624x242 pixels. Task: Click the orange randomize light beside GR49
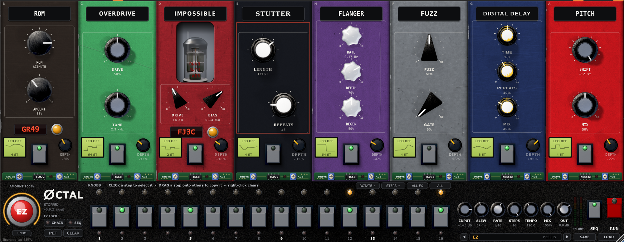click(57, 129)
